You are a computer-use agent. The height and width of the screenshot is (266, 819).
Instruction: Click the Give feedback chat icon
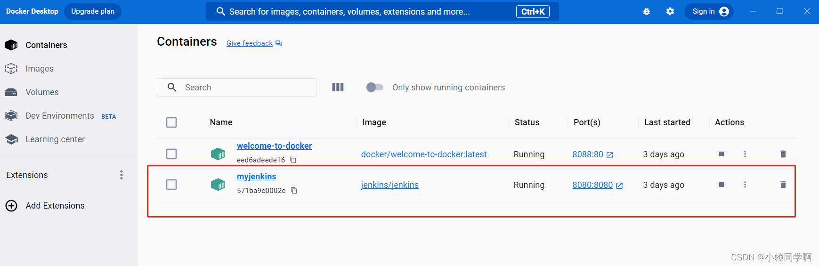click(x=278, y=43)
